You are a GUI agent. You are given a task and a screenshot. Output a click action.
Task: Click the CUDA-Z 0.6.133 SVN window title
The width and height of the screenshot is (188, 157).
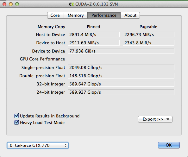pyautogui.click(x=97, y=4)
